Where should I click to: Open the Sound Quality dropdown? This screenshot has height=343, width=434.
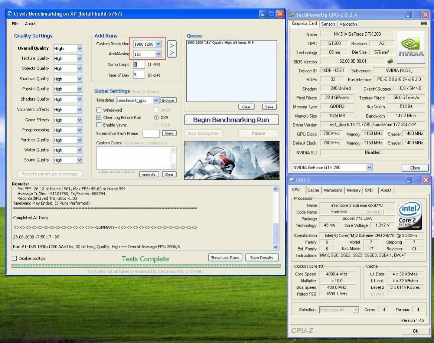[79, 160]
